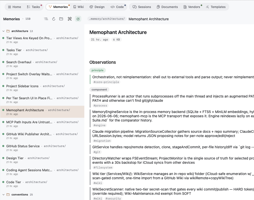Select the GitHub Status Service memory
This screenshot has width=254, height=200.
click(x=42, y=148)
